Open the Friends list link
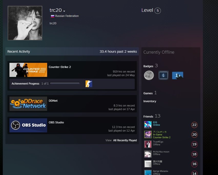This screenshot has width=218, height=175. [148, 116]
